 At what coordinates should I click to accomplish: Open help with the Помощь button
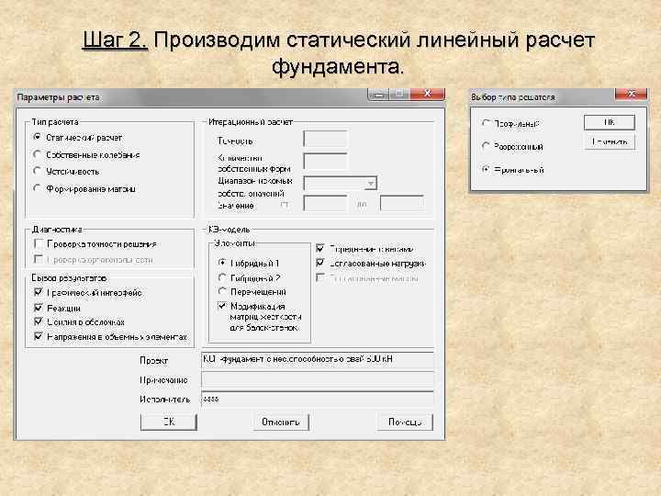coord(405,422)
